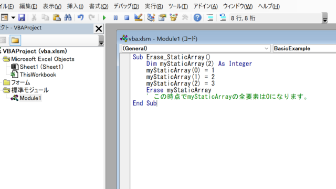
Task: Open the ヘルプ(H) menu
Action: click(x=269, y=6)
